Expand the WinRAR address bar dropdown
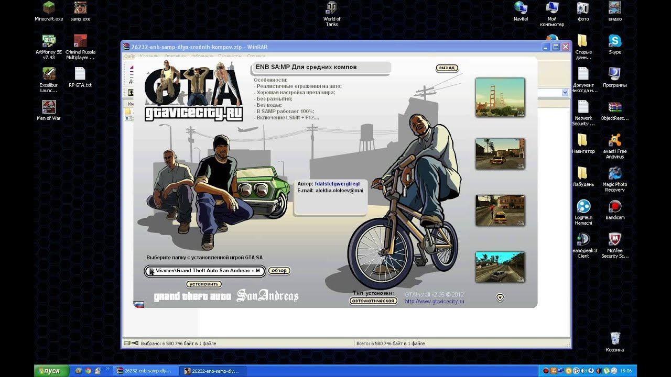Viewport: 671px width, 377px height. click(x=565, y=92)
